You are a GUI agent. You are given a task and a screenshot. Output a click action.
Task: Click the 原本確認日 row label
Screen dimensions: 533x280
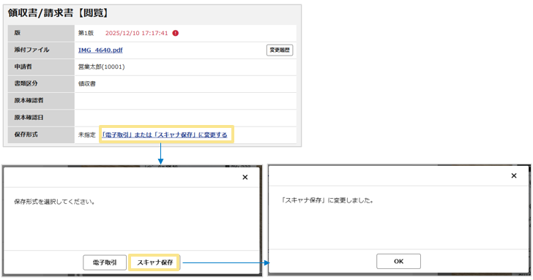pos(29,118)
